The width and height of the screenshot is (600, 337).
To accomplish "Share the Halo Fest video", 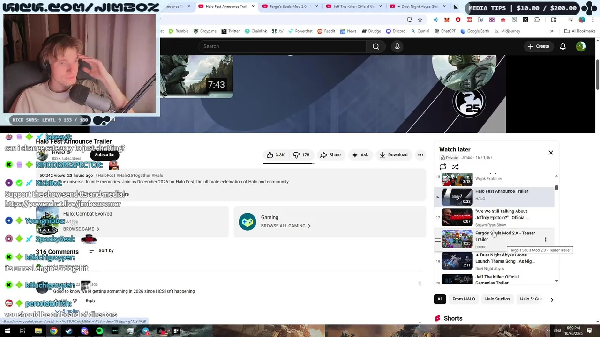I will coord(330,155).
